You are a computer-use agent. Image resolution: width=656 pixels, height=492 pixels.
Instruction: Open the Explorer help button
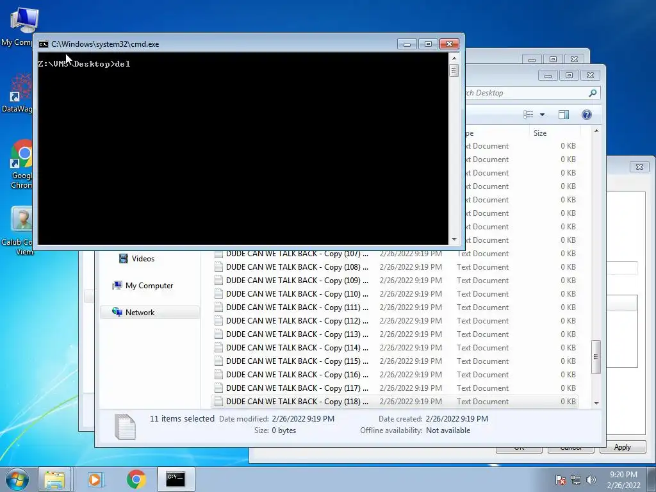click(x=587, y=115)
